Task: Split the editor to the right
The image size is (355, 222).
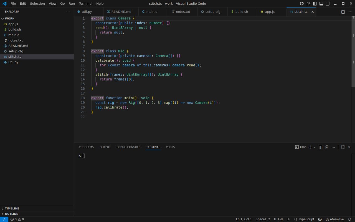Action: [343, 12]
